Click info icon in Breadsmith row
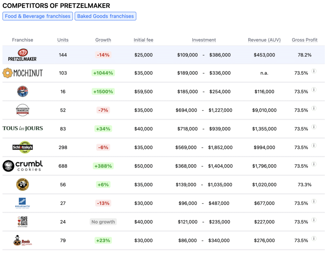The image size is (327, 253). [x=314, y=201]
